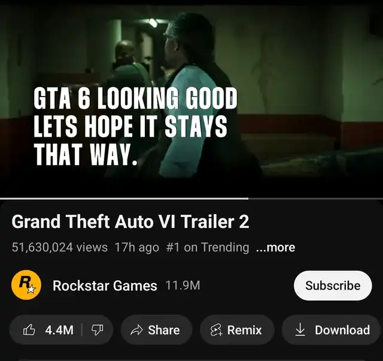Click the thumbs down dislike icon
Viewport: 383px width, 361px height.
tap(97, 330)
